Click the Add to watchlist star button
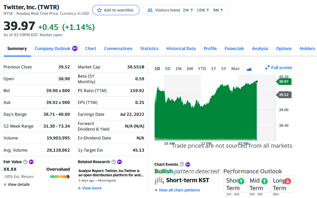 pyautogui.click(x=116, y=10)
